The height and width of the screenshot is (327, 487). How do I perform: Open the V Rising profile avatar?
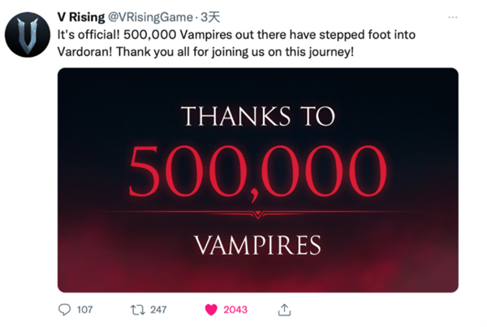pos(28,35)
